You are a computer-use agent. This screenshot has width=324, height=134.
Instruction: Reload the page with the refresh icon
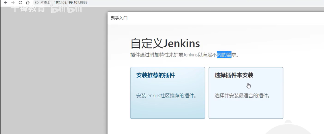[x=20, y=2]
